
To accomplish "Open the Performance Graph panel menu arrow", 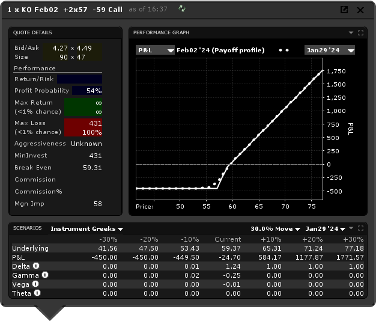I will 351,32.
